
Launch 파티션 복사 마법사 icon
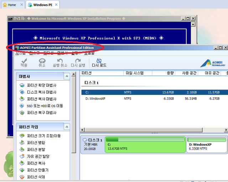tap(22, 99)
